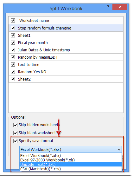Image resolution: width=133 pixels, height=176 pixels.
Task: Collapse the save format dropdown arrow
Action: coord(119,150)
